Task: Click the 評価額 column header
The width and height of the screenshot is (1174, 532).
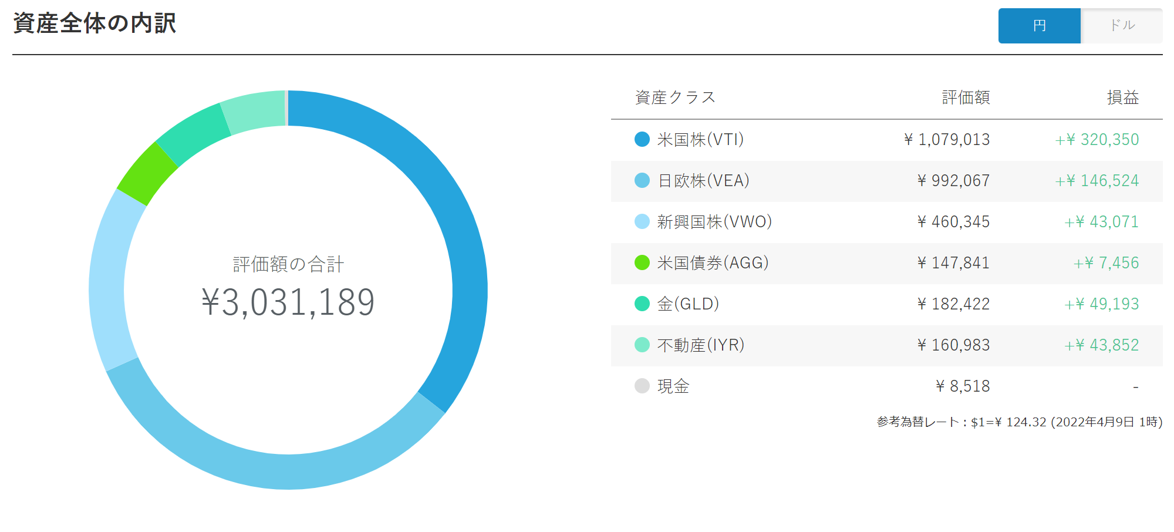Action: click(x=966, y=97)
